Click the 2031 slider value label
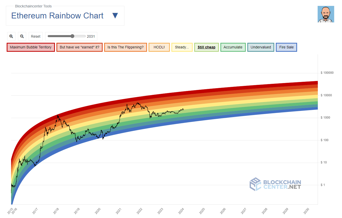 [91, 36]
